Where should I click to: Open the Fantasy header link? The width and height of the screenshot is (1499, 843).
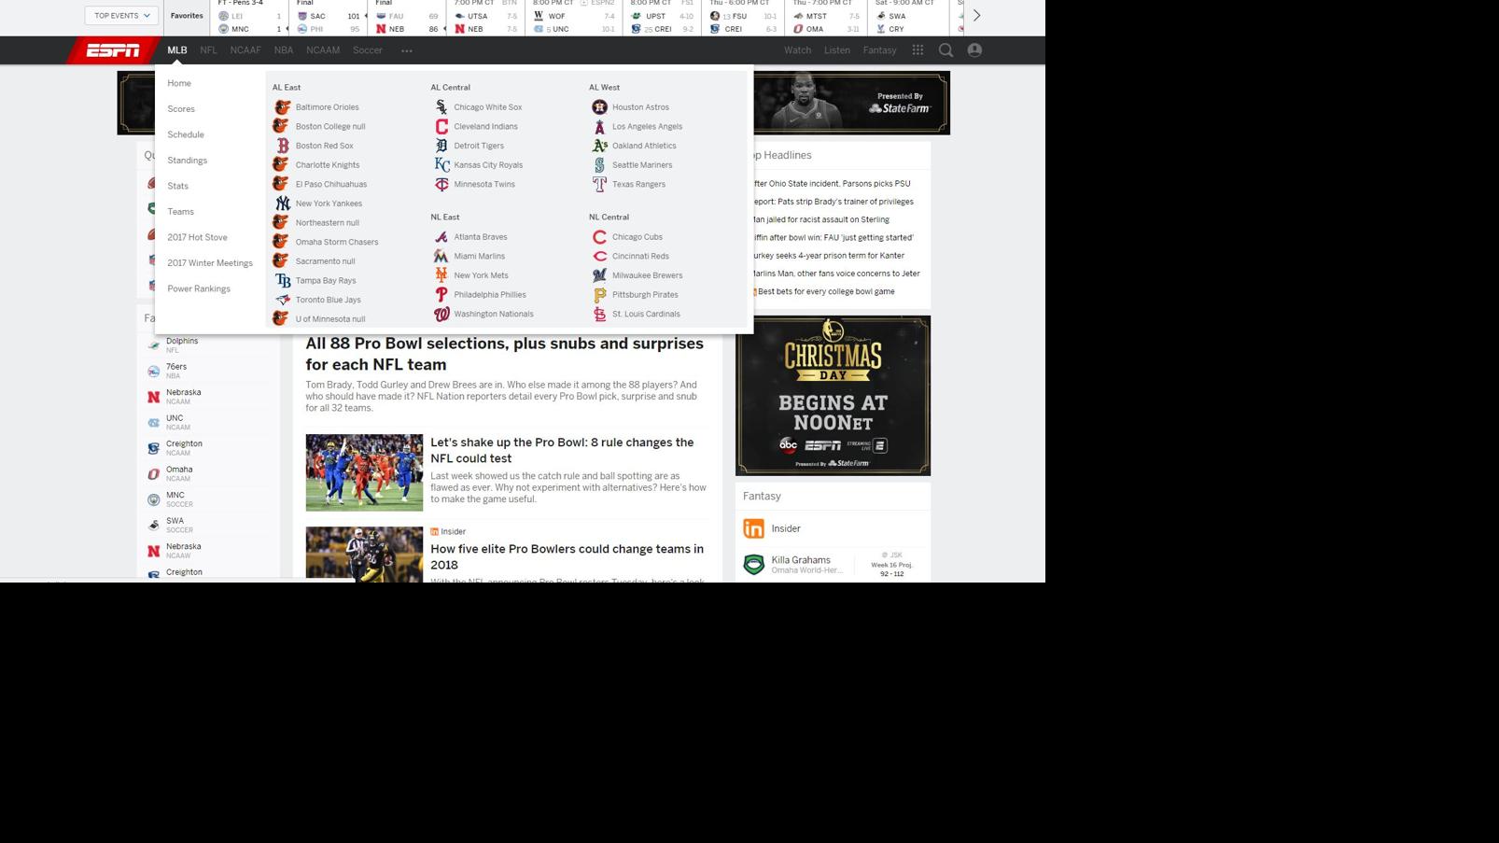point(879,50)
